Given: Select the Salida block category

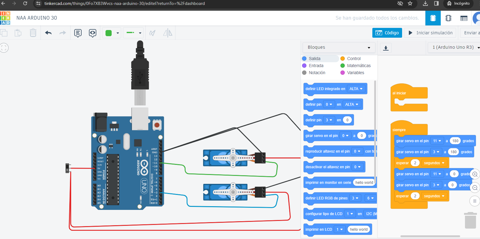Looking at the screenshot, I should [x=314, y=59].
